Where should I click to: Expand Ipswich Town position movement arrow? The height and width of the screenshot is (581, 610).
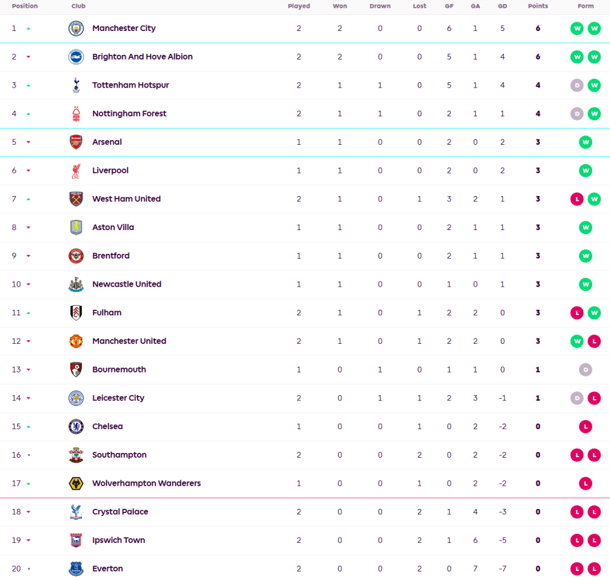[x=28, y=540]
